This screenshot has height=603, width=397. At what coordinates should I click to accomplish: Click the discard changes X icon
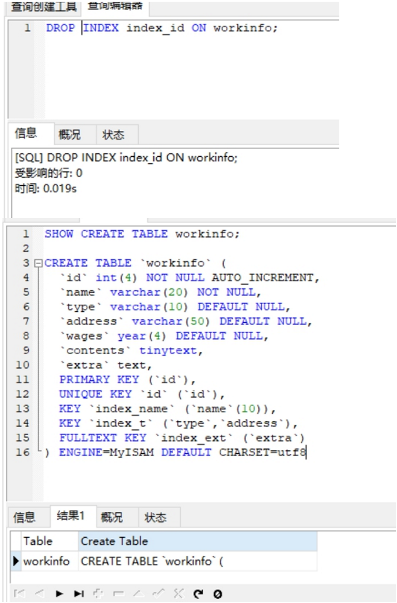[178, 593]
